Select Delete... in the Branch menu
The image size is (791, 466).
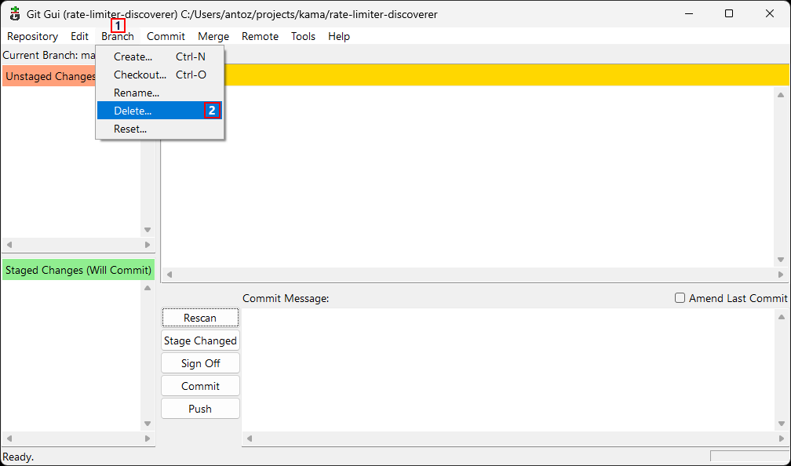click(x=133, y=111)
